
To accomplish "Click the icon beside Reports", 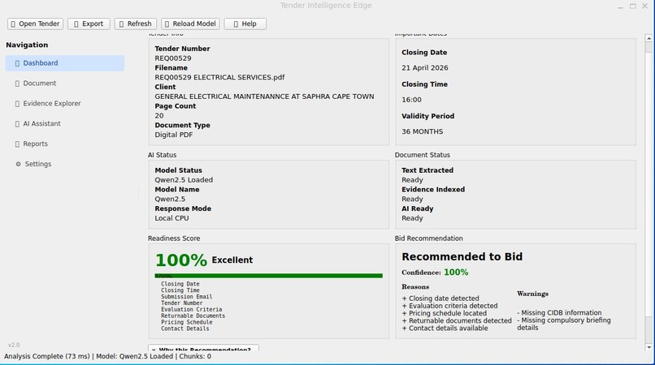I will tap(17, 144).
